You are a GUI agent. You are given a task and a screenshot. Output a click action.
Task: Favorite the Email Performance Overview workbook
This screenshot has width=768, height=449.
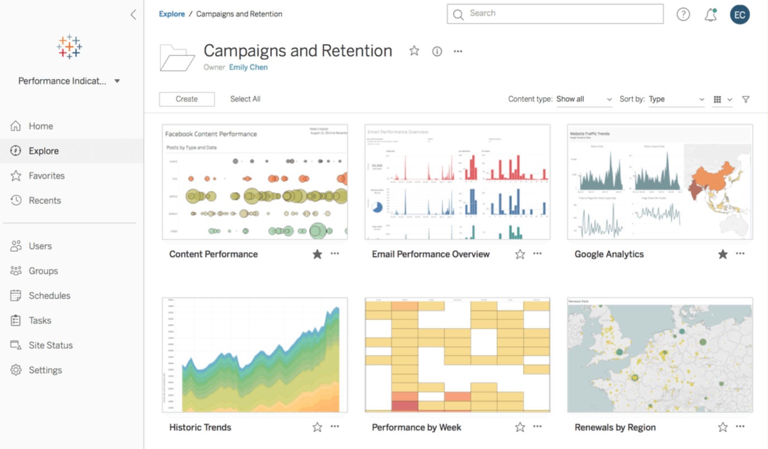pyautogui.click(x=520, y=254)
